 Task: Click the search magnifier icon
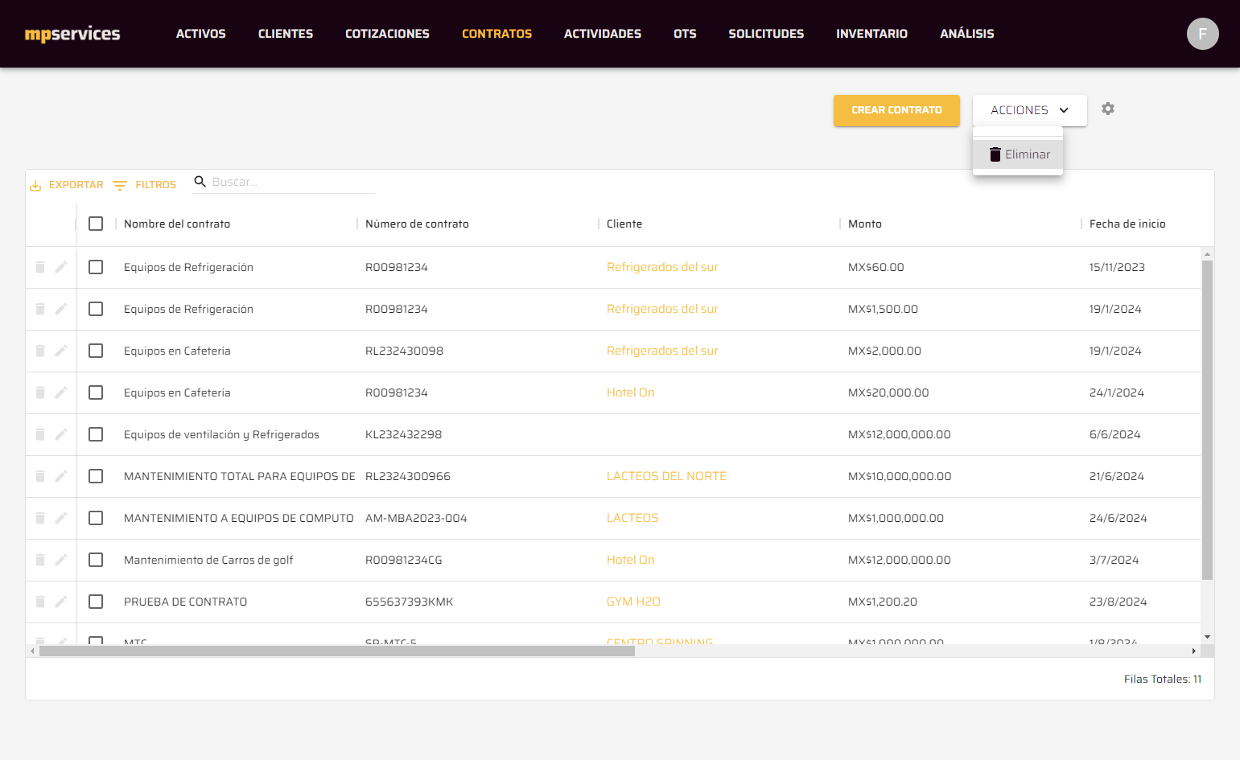(200, 182)
